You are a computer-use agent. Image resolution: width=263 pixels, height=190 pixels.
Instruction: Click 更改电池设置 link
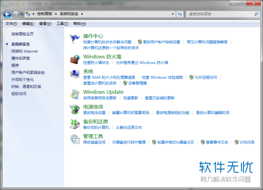point(94,113)
